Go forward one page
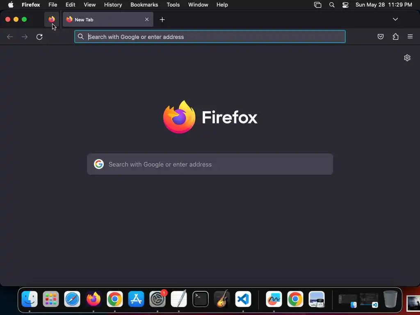 pyautogui.click(x=25, y=37)
